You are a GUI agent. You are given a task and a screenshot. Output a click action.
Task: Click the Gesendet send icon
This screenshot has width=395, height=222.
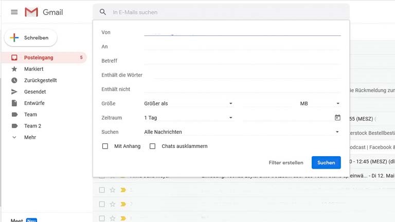14,91
